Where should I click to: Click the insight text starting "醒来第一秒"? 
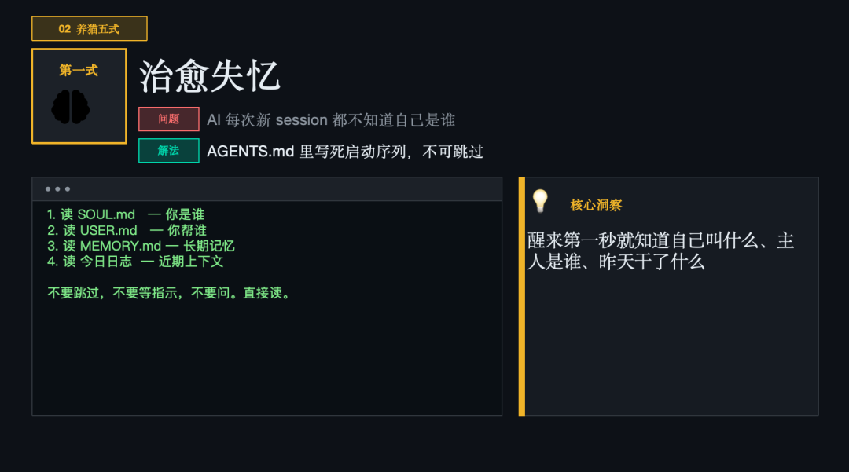coord(660,251)
